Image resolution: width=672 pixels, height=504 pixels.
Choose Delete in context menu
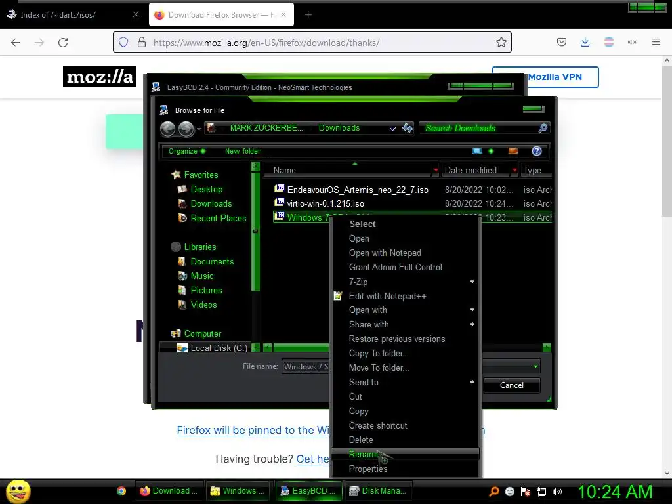(x=404, y=440)
